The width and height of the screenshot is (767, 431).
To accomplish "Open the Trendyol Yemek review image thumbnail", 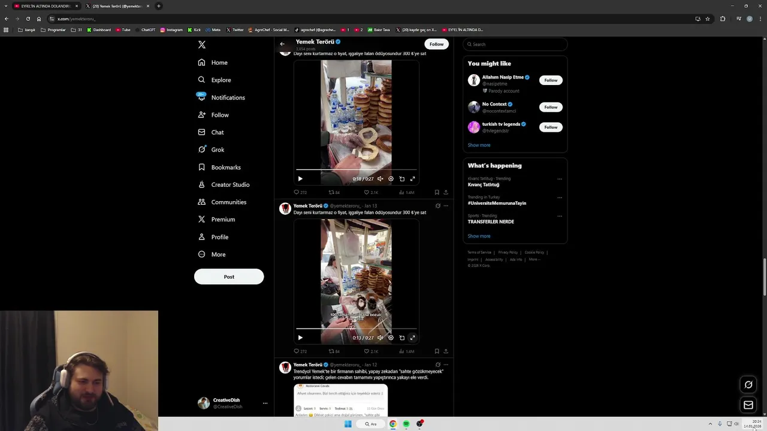I will [340, 400].
